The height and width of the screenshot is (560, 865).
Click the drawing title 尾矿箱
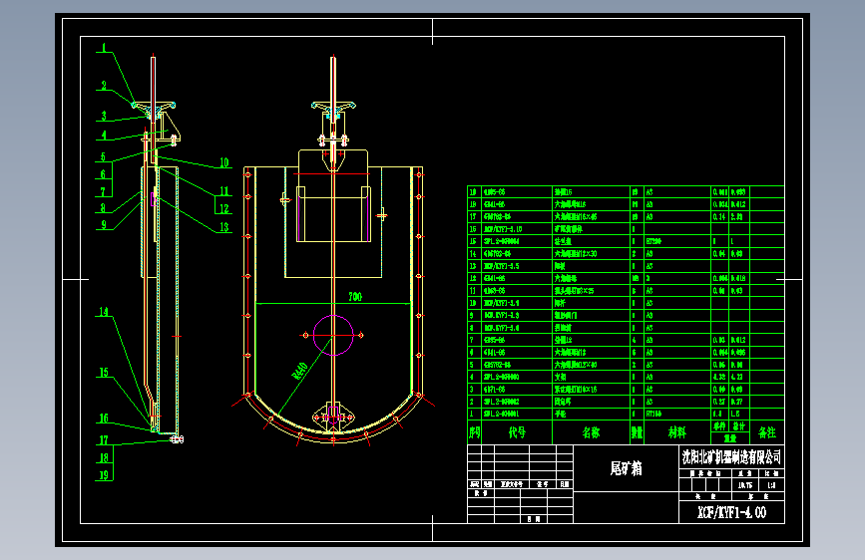(x=626, y=468)
